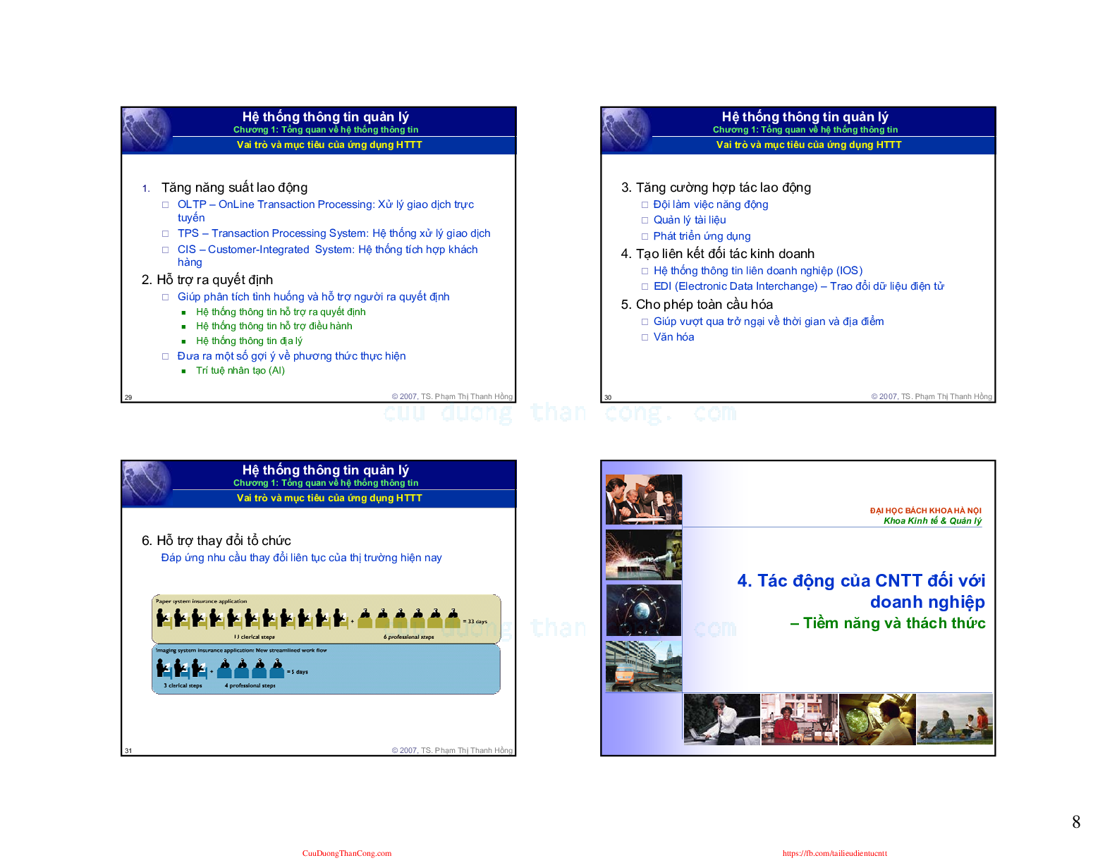This screenshot has height=863, width=1117.
Task: Select the business meeting photo thumbnail
Action: click(643, 500)
